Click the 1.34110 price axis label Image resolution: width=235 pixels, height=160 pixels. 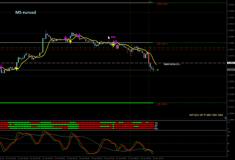[x=231, y=24]
